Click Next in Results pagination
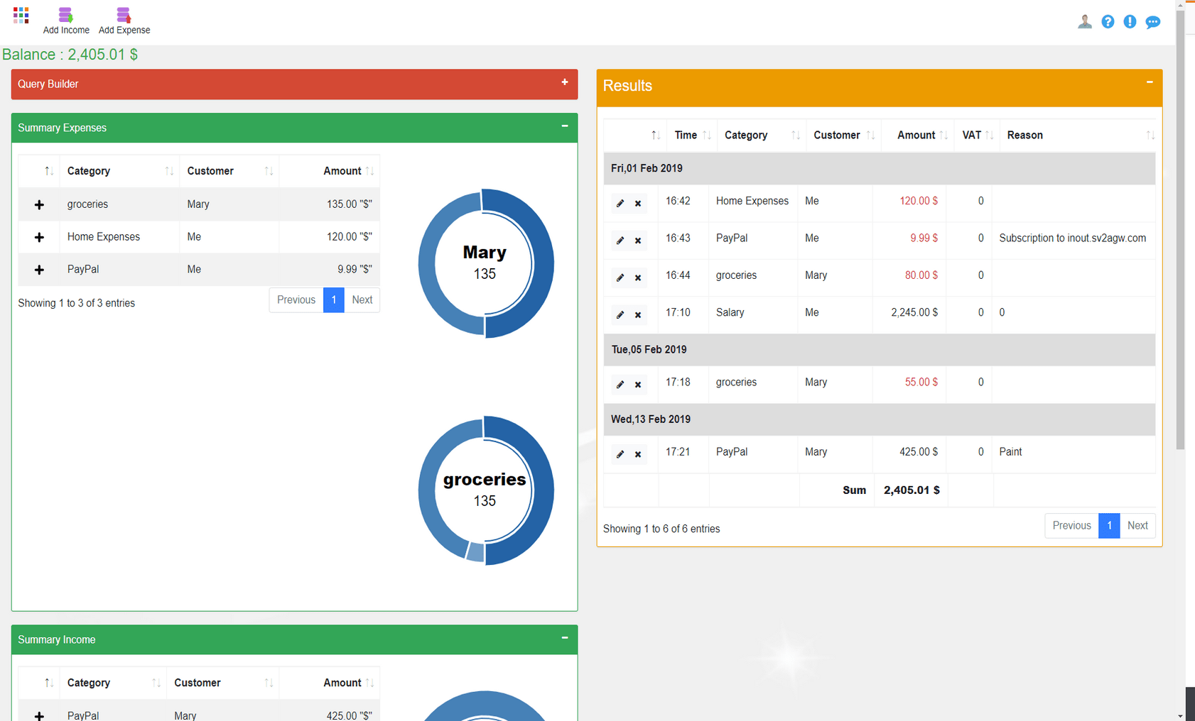The width and height of the screenshot is (1195, 721). tap(1137, 526)
